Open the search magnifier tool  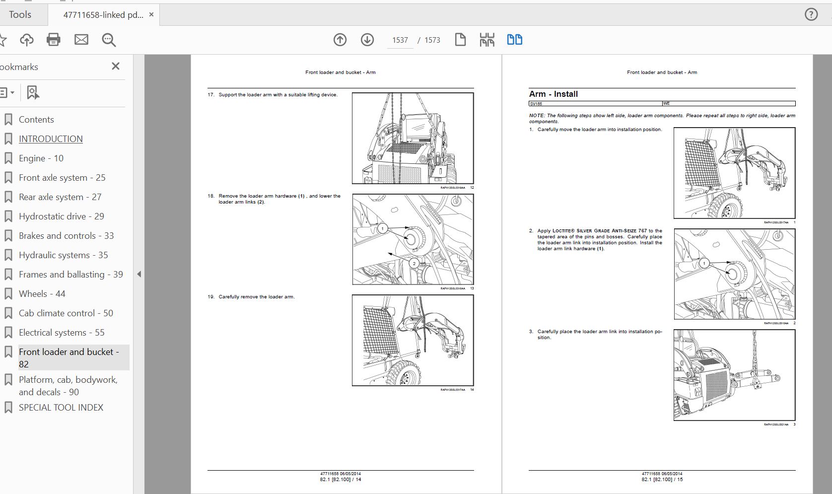(x=109, y=40)
